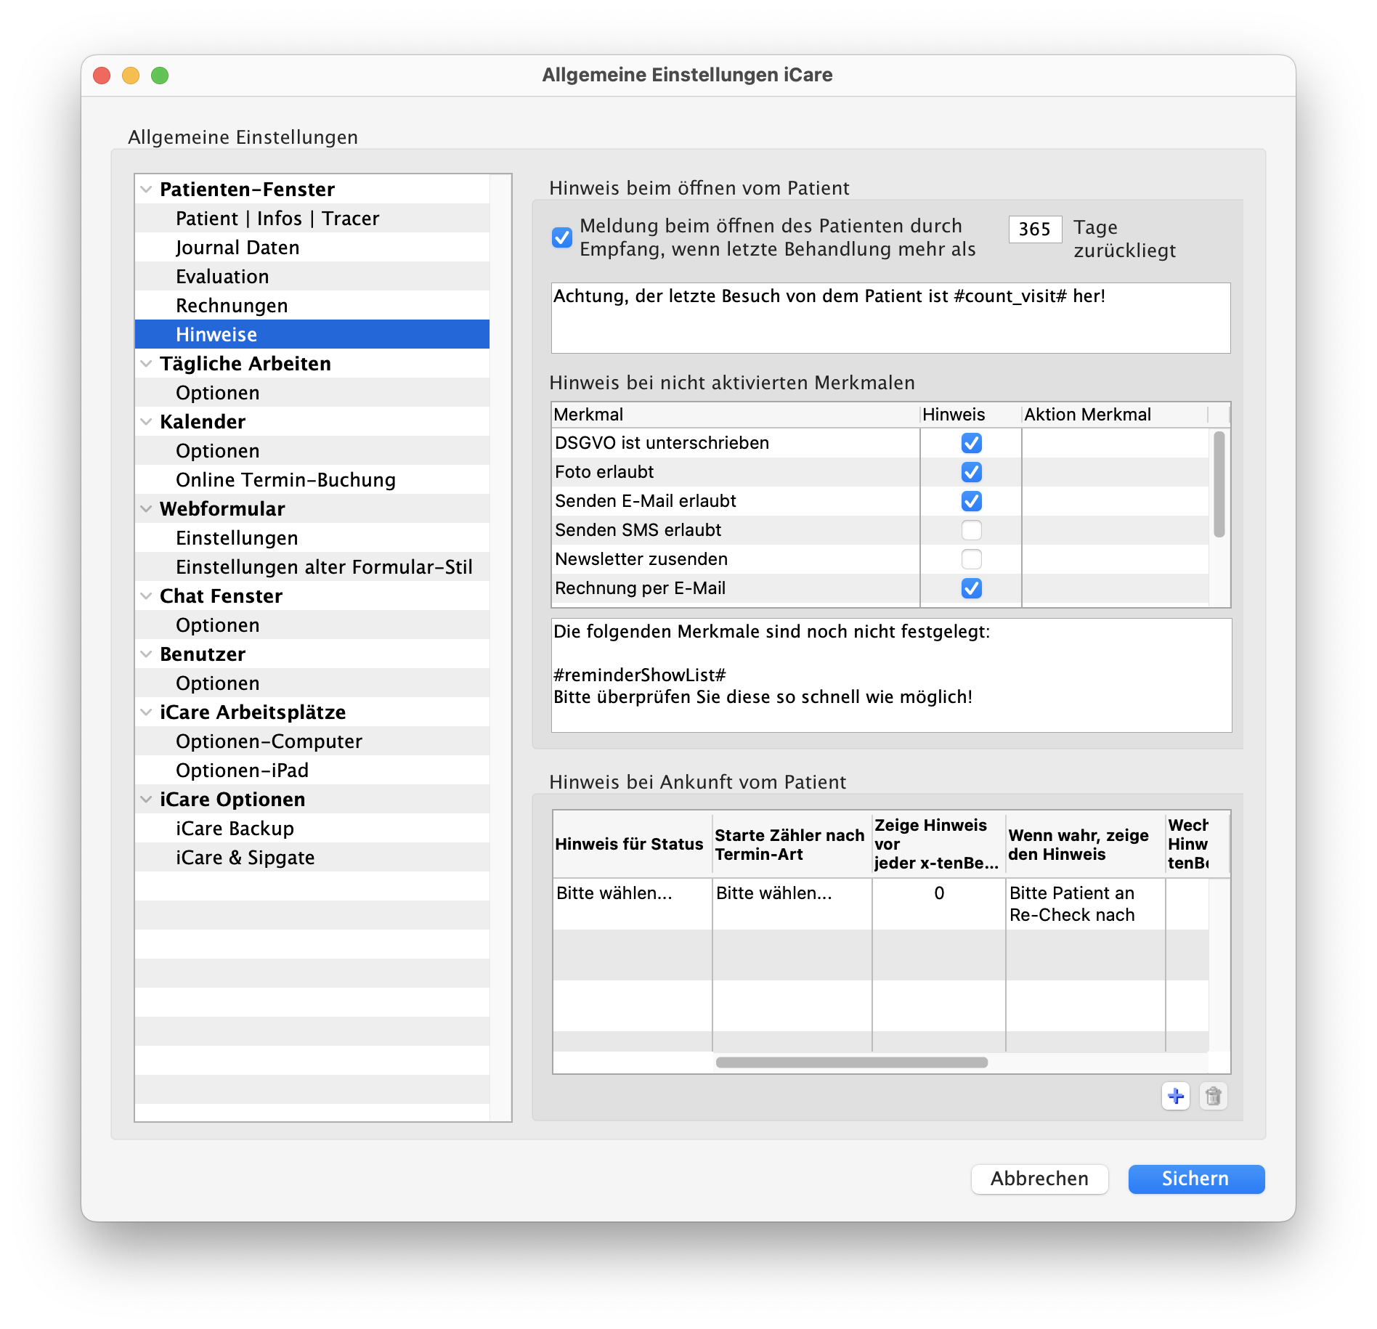Enable Hinweis for Newsletter zusenden
Screen dimensions: 1377x1329
point(971,559)
